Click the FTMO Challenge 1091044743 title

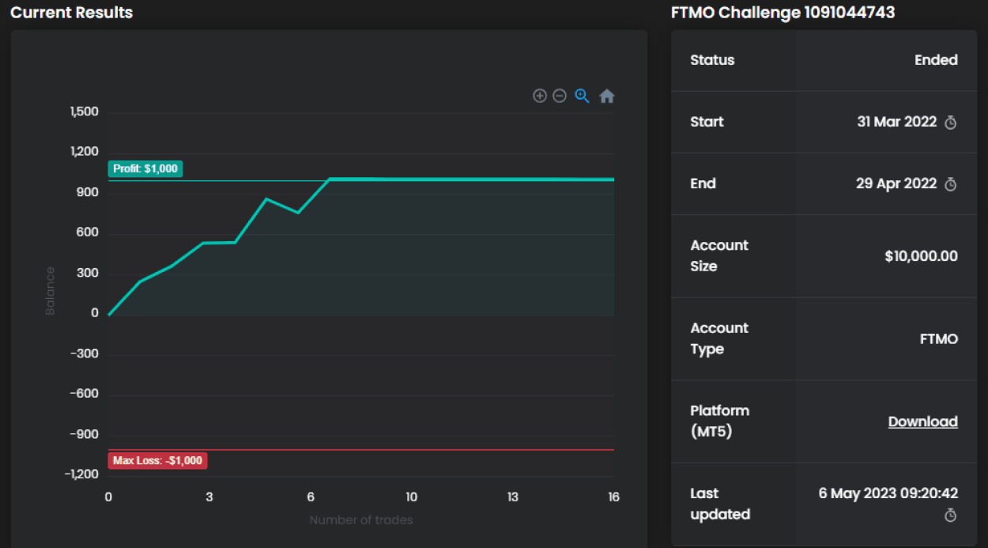click(x=782, y=13)
